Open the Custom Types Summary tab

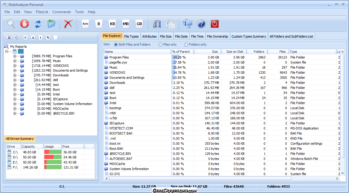click(249, 36)
